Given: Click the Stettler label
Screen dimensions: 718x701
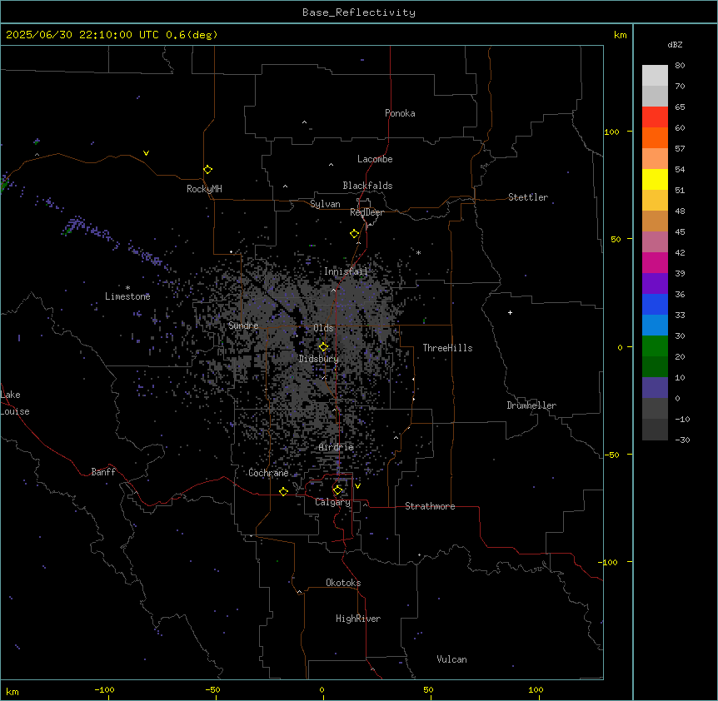Looking at the screenshot, I should coord(528,197).
